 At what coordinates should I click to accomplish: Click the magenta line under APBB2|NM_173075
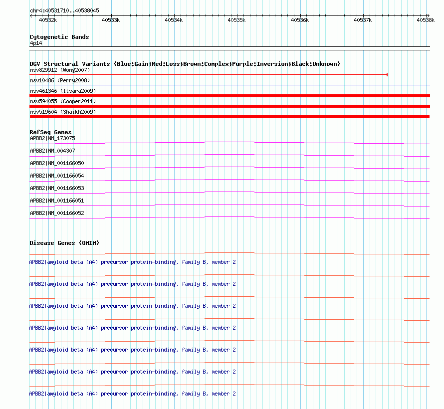click(x=229, y=143)
